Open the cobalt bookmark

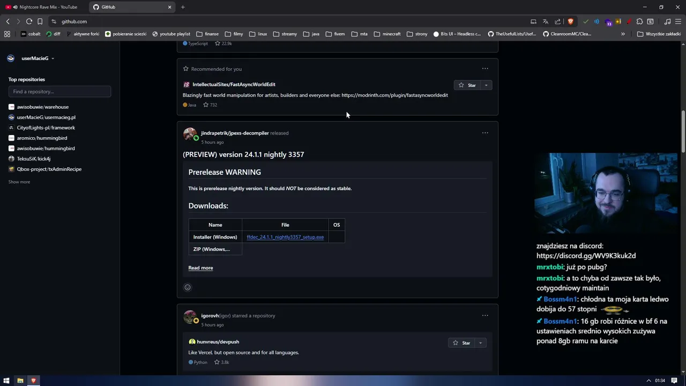click(31, 34)
